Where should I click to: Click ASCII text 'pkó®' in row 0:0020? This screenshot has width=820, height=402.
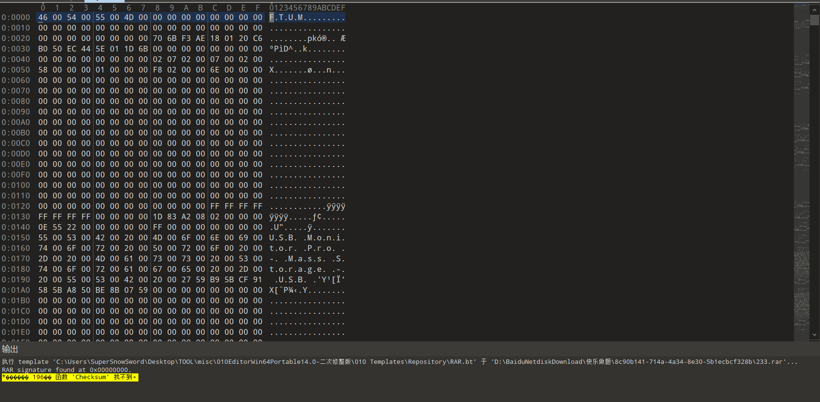coord(317,38)
